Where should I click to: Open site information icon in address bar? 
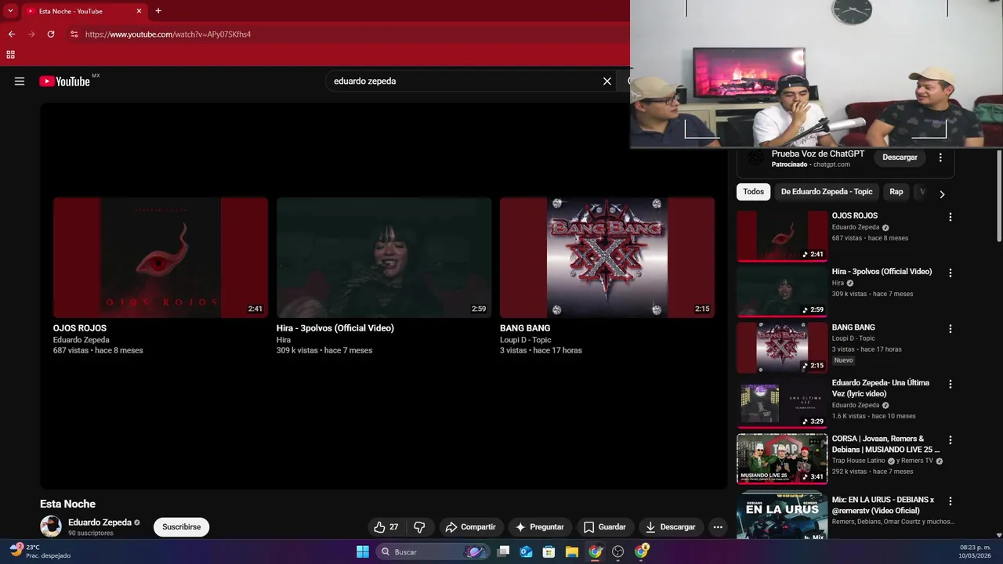74,34
